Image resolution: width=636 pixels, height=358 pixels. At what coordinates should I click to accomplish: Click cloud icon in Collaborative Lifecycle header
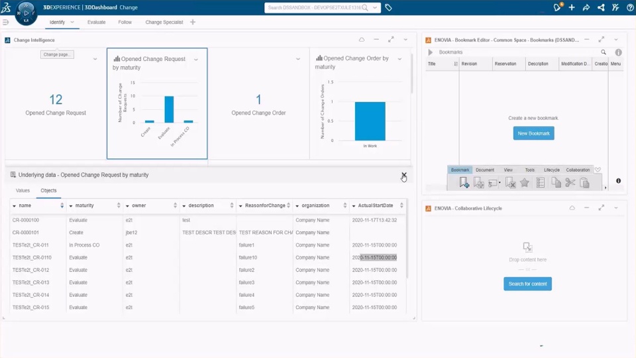[x=572, y=208]
